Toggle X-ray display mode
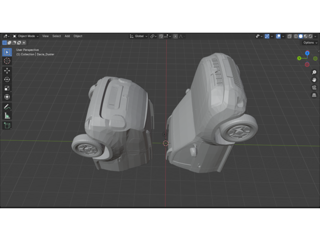The height and width of the screenshot is (241, 320). (x=289, y=36)
